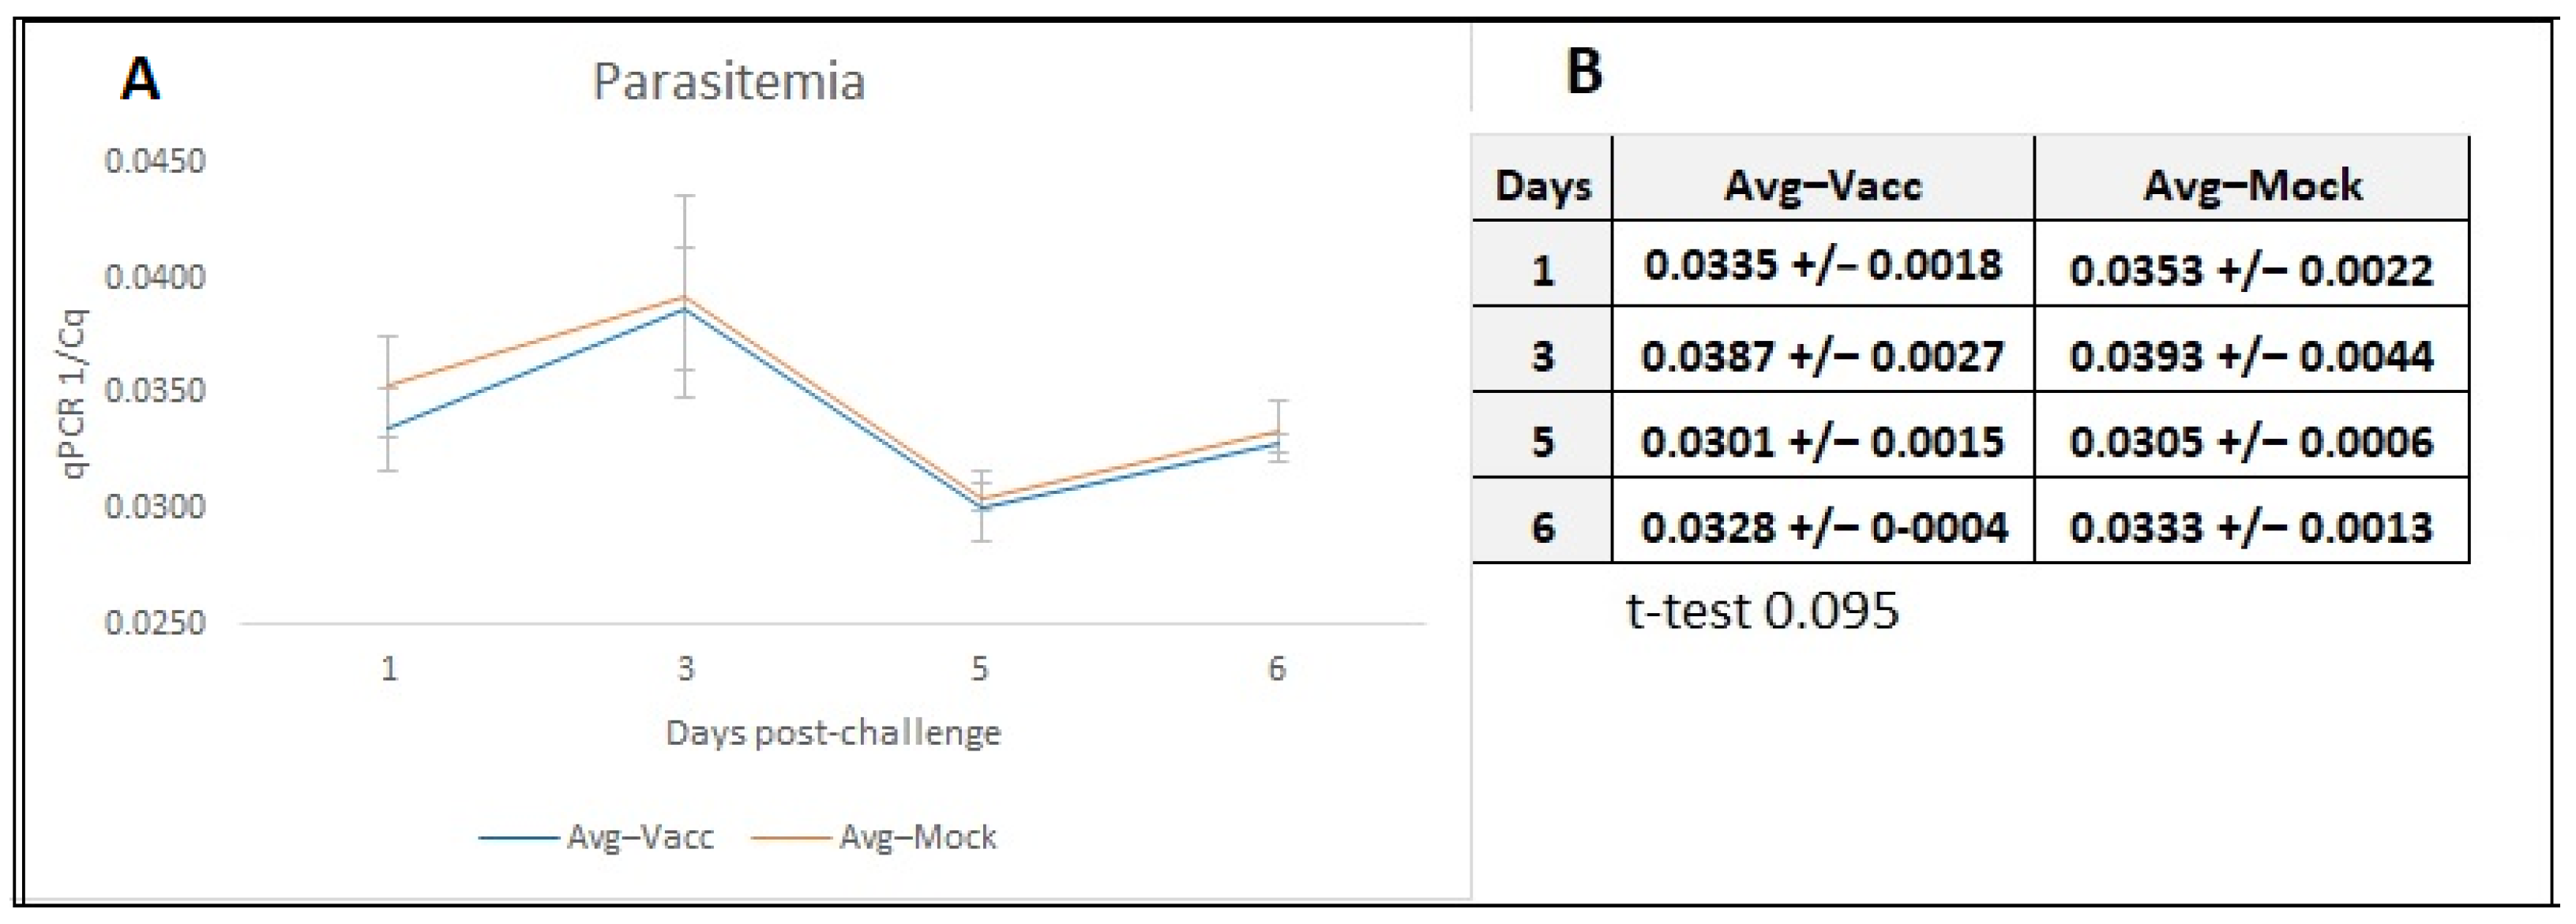
Task: Click the 0.0250 y-axis tick label
Action: tap(155, 623)
